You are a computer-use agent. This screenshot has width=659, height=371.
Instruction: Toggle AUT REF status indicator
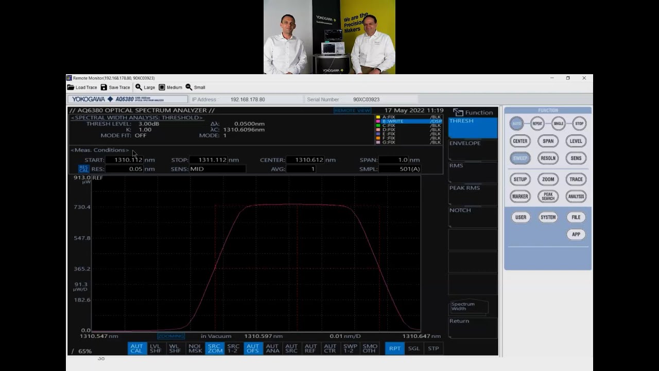(311, 349)
